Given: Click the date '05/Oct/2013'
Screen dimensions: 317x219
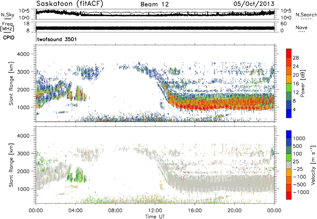Looking at the screenshot, I should 254,4.
